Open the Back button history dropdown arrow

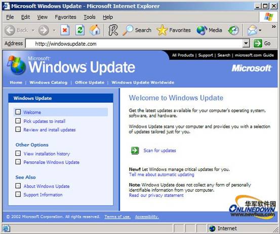(33, 30)
